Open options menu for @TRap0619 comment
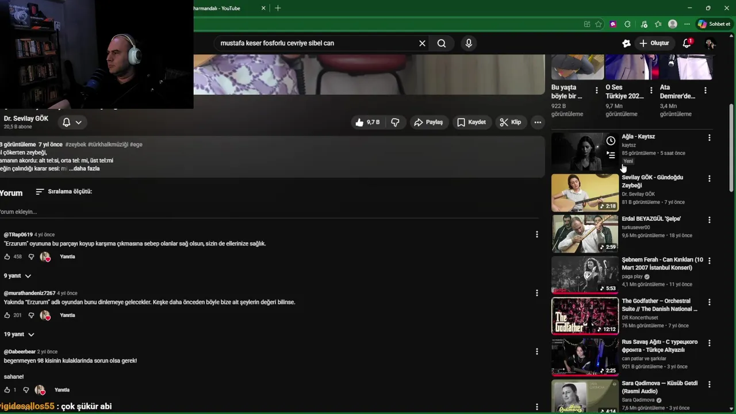 (537, 235)
